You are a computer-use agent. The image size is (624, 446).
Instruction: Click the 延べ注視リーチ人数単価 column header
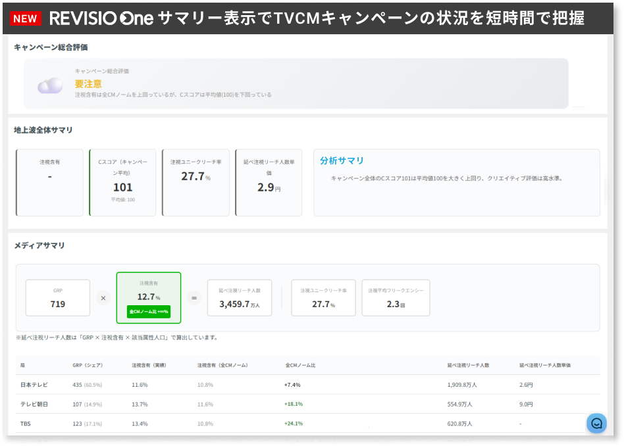(545, 365)
